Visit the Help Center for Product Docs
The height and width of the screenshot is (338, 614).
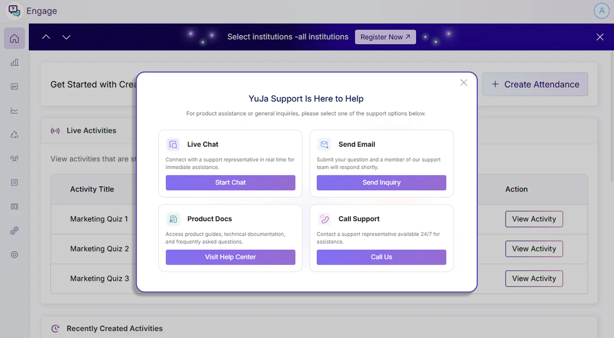(230, 257)
